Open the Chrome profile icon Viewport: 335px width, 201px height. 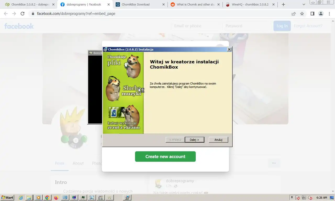pos(321,14)
